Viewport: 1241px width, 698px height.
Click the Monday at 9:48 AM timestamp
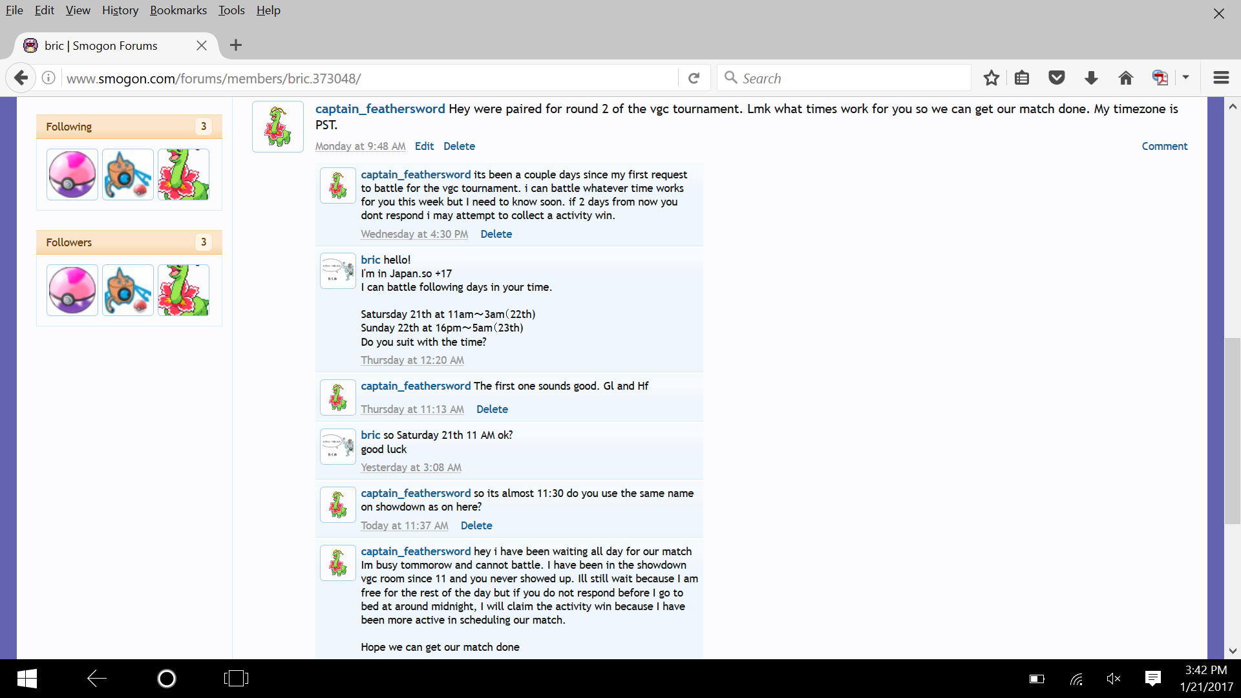[x=361, y=146]
